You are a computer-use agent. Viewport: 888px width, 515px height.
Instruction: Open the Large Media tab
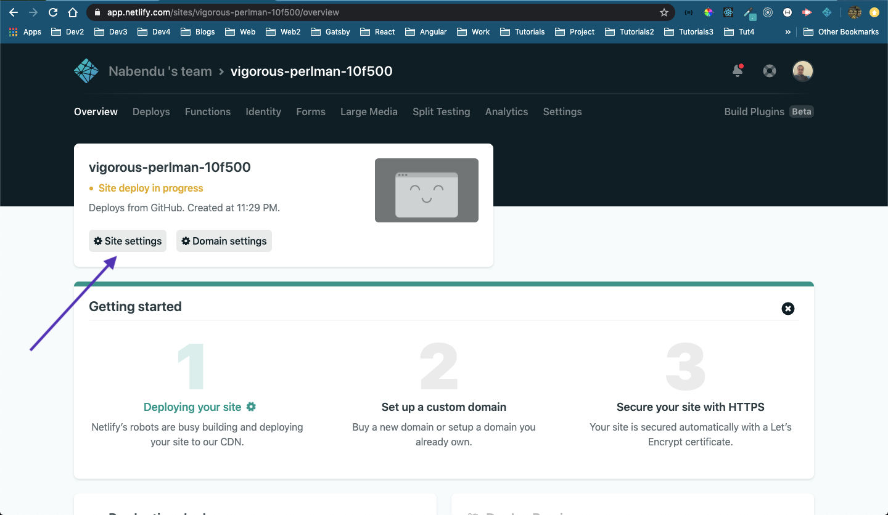tap(369, 112)
